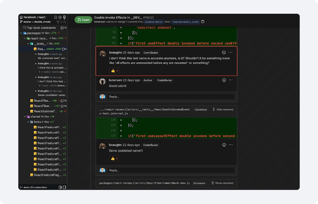Add emoji reaction to lunaruan's Good catch comment

pos(224,80)
